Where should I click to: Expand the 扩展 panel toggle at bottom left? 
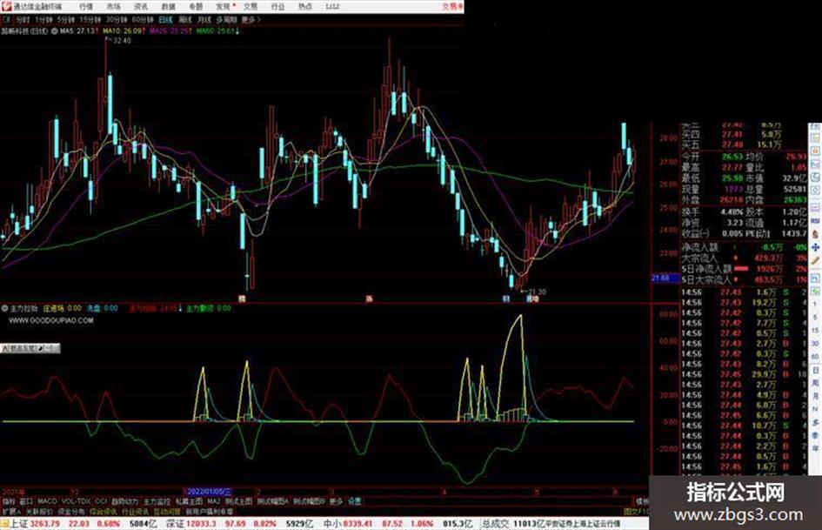pyautogui.click(x=11, y=511)
